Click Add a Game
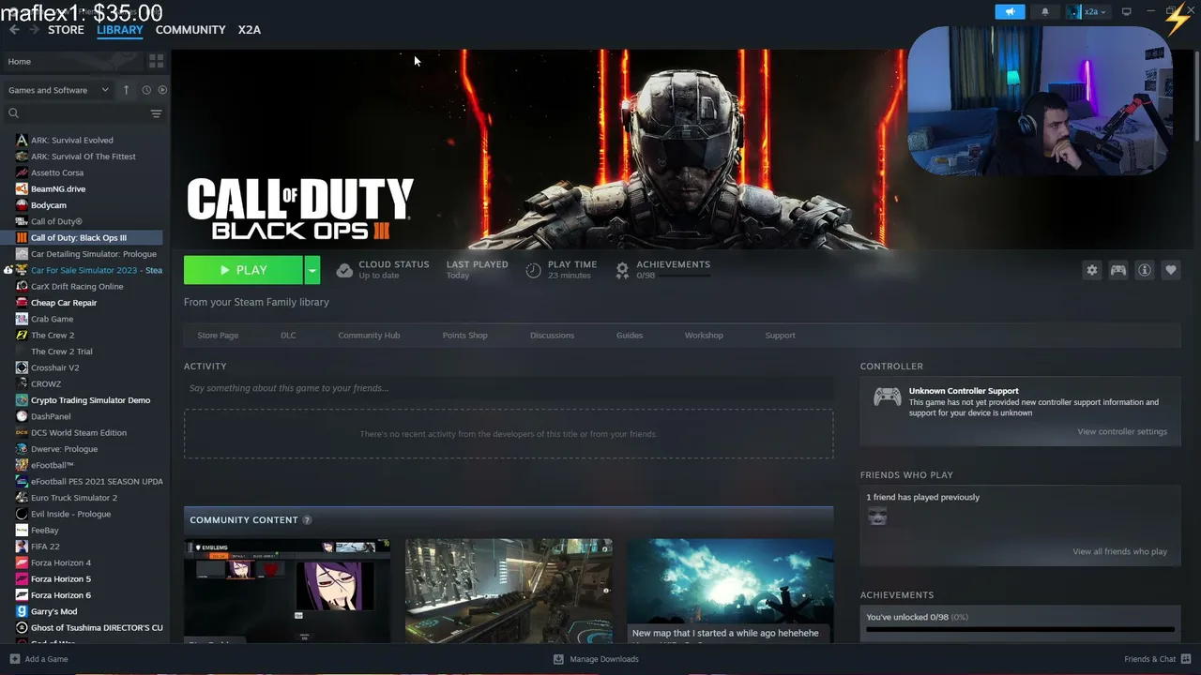 click(x=38, y=659)
